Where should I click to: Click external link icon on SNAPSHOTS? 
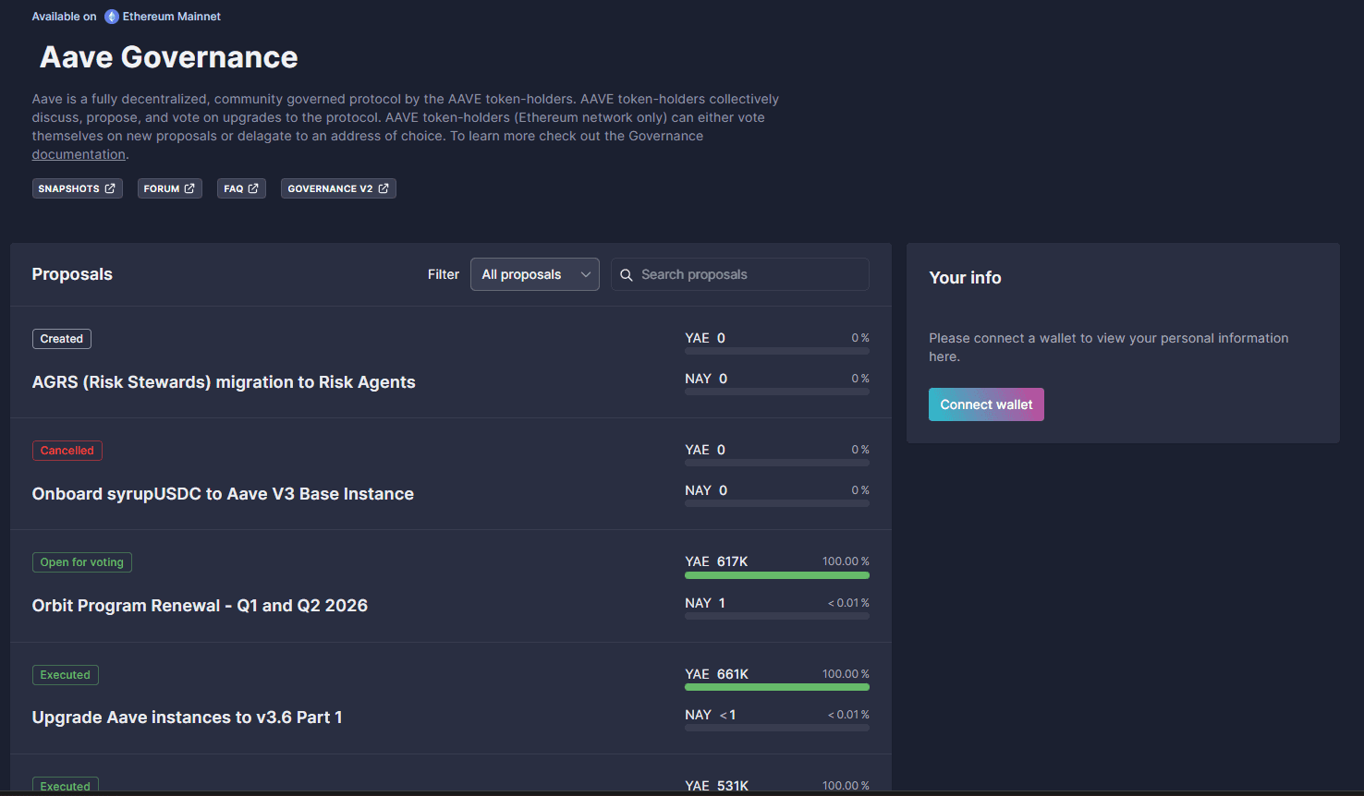coord(110,188)
